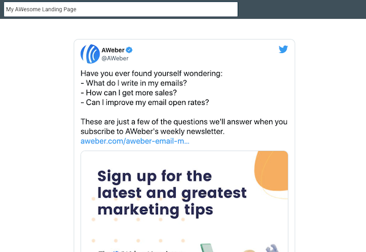Open the AWeber profile avatar logo
Viewport: 366px width, 252px height.
click(90, 54)
